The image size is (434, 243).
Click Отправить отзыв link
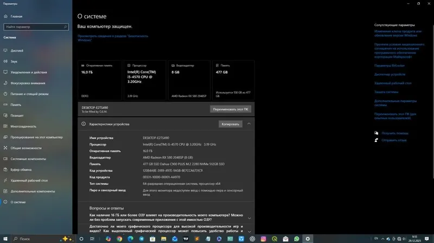click(394, 140)
